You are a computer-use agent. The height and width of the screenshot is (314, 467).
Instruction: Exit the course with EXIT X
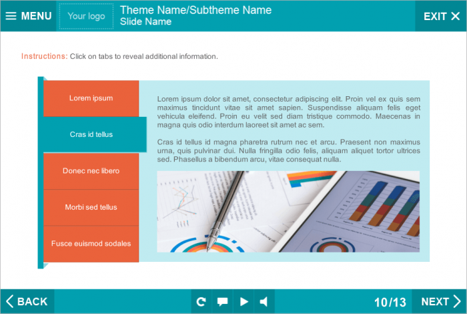pos(441,16)
